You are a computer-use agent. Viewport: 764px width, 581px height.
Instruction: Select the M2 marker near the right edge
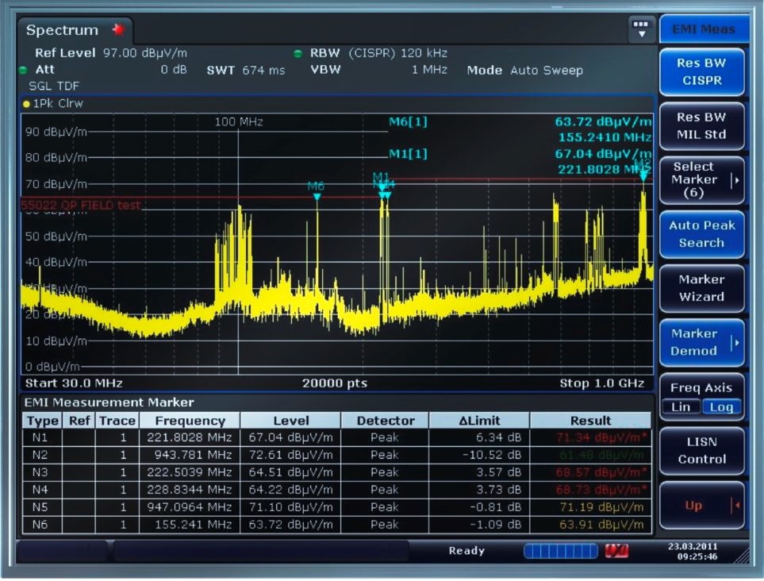tap(643, 175)
